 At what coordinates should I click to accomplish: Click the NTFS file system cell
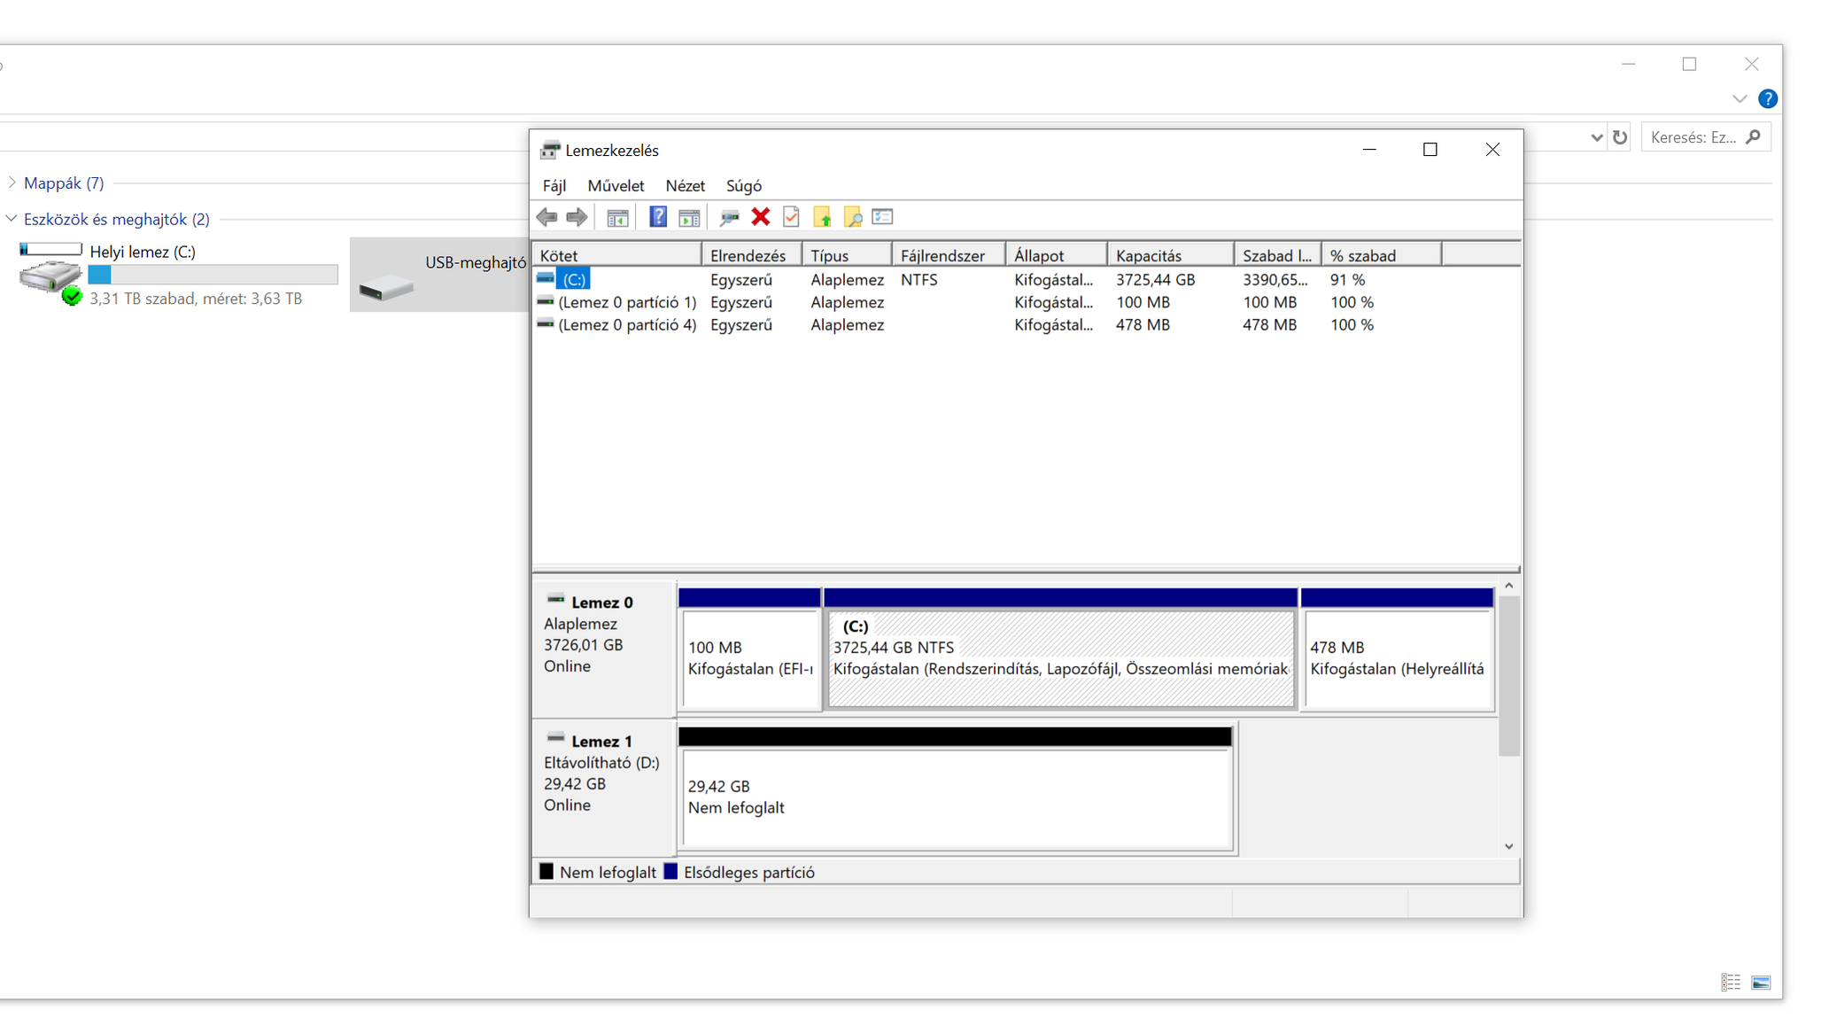point(918,280)
